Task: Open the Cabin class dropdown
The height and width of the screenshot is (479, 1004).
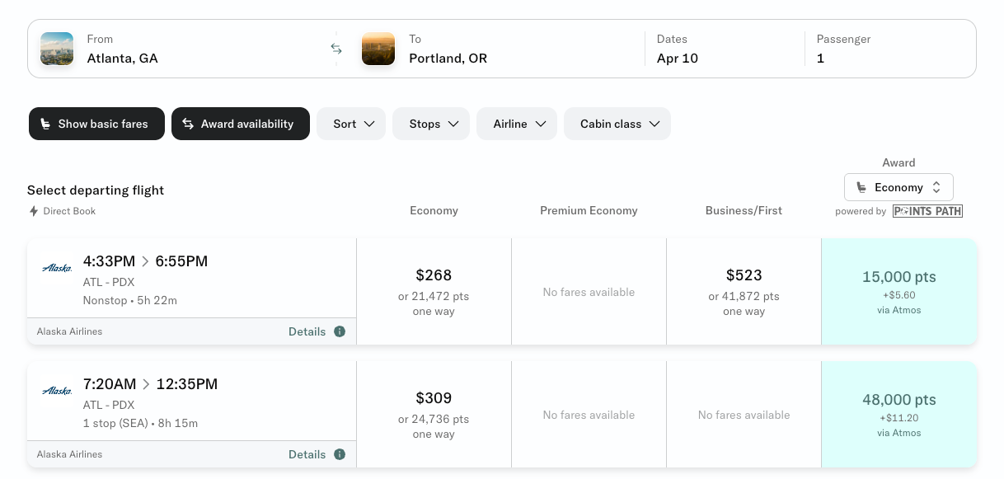Action: pos(617,124)
